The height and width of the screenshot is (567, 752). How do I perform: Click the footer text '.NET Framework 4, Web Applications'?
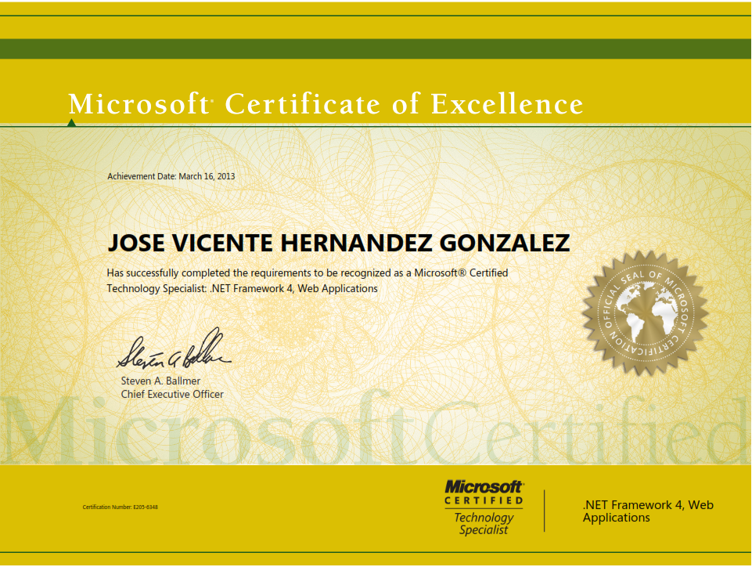648,511
